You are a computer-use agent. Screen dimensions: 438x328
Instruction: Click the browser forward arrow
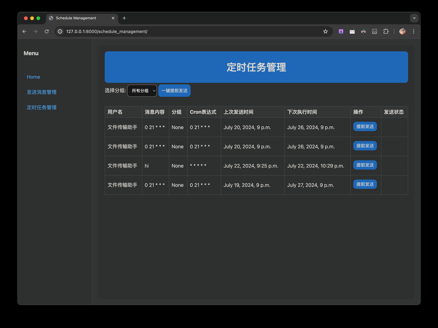click(35, 31)
